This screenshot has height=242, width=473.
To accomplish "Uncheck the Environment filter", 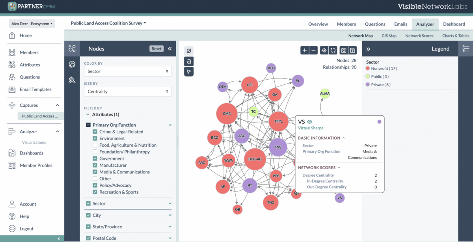I will (95, 138).
